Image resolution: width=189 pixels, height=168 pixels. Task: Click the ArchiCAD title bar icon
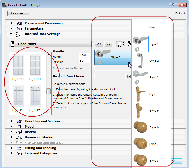5,5
